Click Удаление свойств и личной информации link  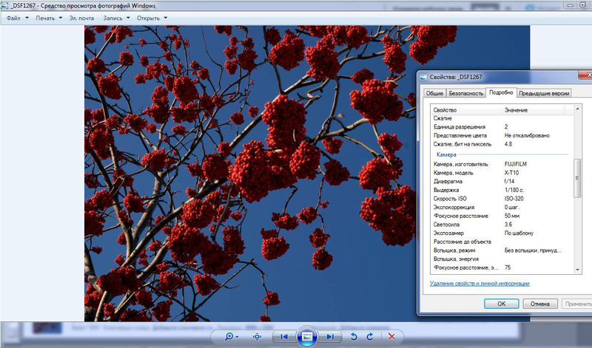480,284
